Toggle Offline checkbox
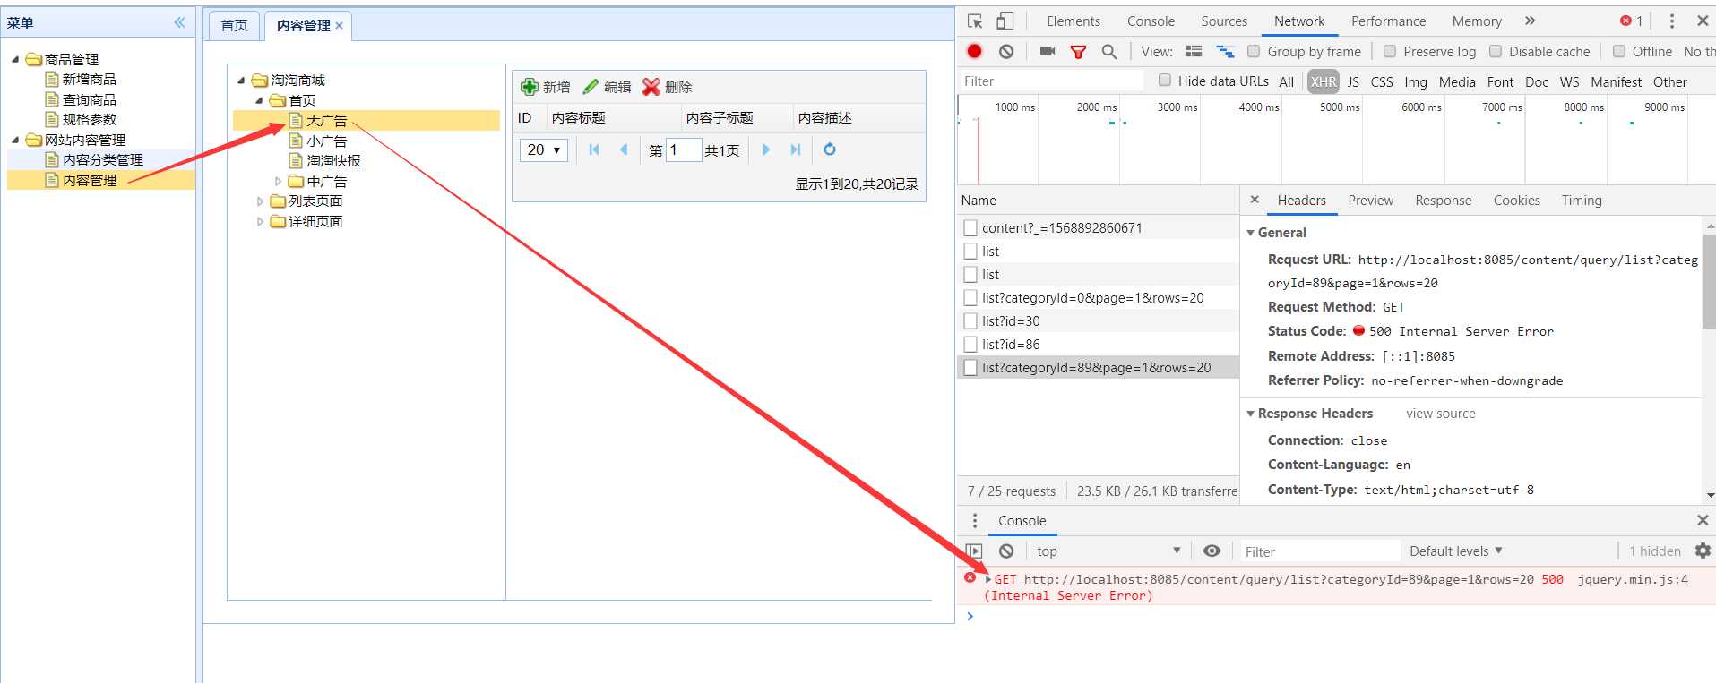The width and height of the screenshot is (1716, 683). click(x=1619, y=51)
